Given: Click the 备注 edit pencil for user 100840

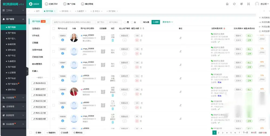Looking at the screenshot, I should click(180, 92).
